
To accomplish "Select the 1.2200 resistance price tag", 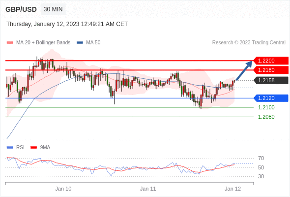I will pyautogui.click(x=271, y=61).
